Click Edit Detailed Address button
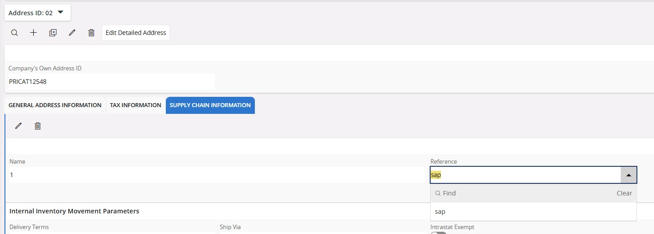This screenshot has height=234, width=654. click(x=136, y=33)
